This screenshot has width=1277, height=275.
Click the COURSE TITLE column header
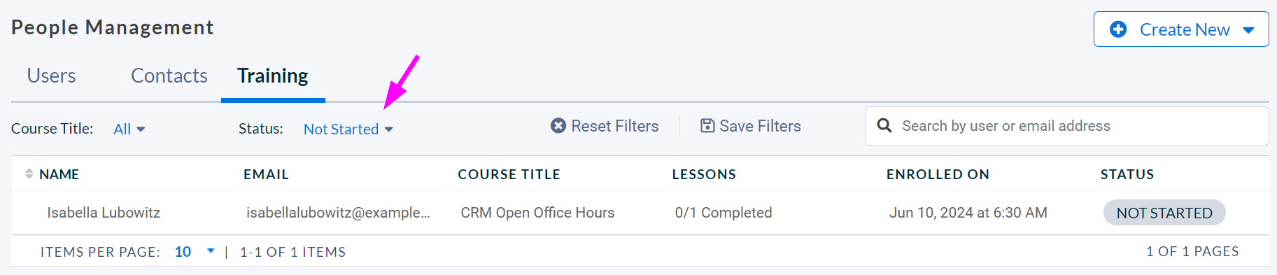click(x=509, y=174)
